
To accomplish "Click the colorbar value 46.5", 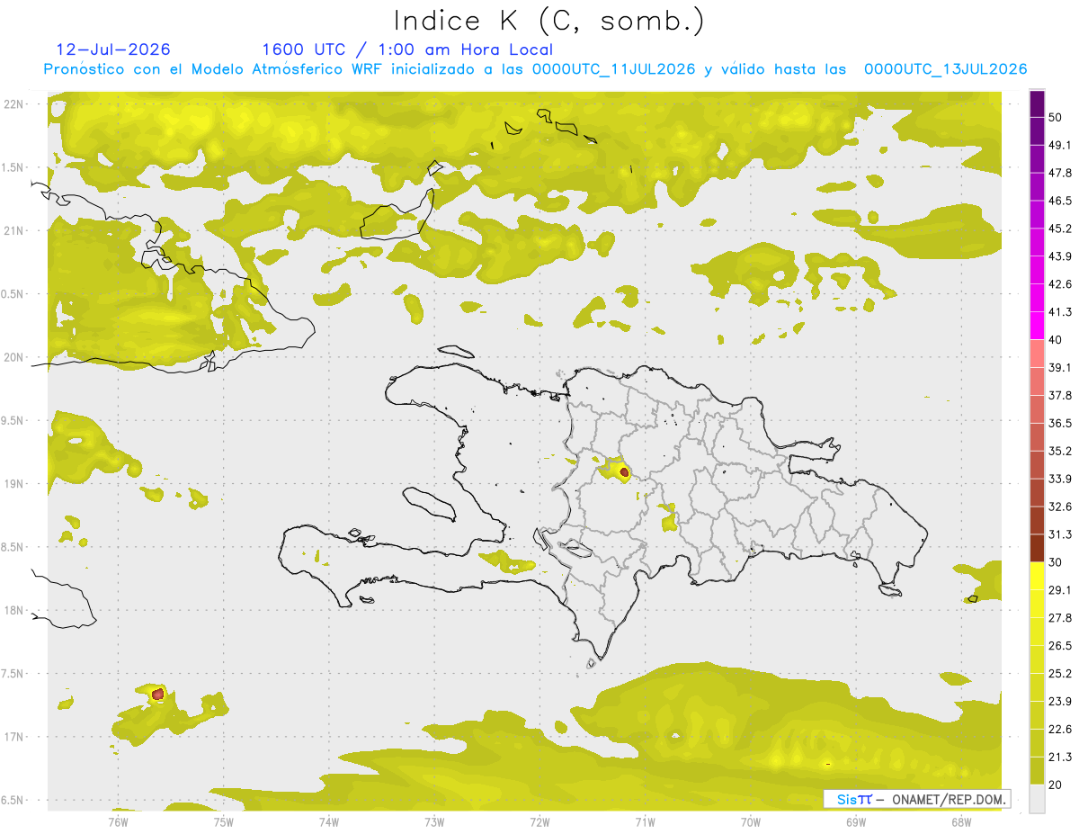I will pyautogui.click(x=1060, y=201).
